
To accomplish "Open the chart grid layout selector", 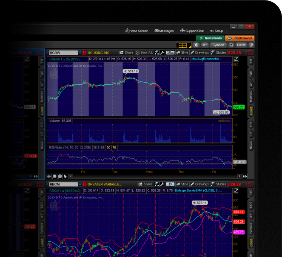I will pyautogui.click(x=183, y=45).
